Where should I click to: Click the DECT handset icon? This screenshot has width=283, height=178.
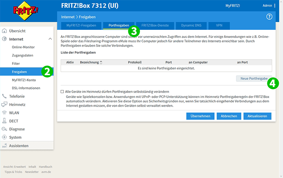point(4,121)
